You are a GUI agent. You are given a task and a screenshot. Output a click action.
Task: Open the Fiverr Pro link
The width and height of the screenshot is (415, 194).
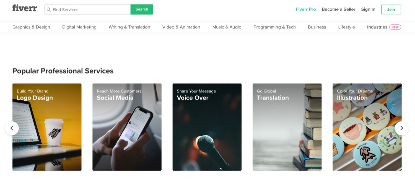pos(306,9)
